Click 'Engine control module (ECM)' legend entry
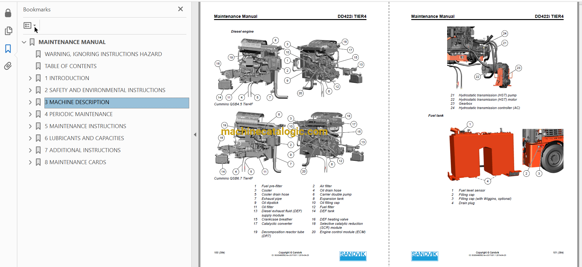 [x=343, y=232]
